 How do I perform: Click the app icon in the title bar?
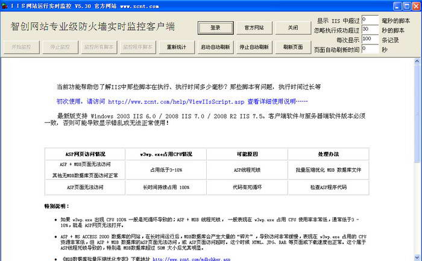tap(5, 5)
